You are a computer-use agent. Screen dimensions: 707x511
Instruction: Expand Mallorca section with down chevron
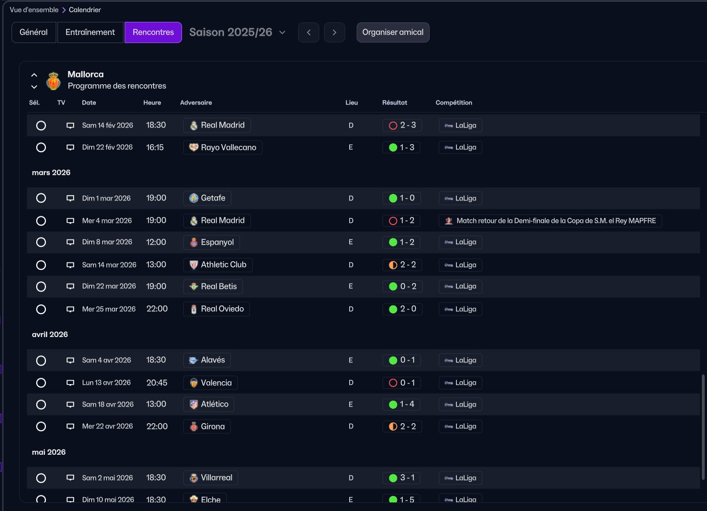coord(34,87)
